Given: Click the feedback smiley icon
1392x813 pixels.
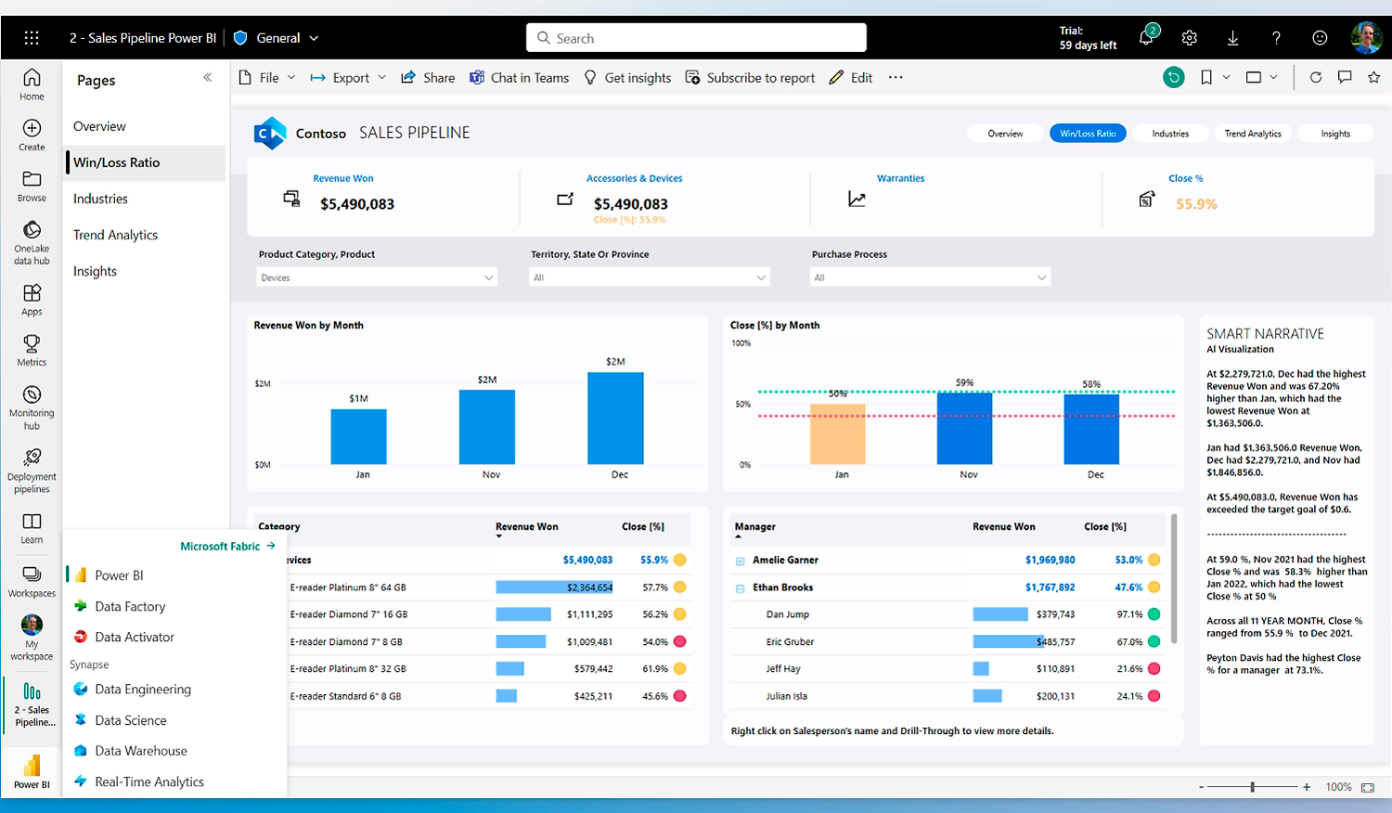Looking at the screenshot, I should pyautogui.click(x=1320, y=38).
